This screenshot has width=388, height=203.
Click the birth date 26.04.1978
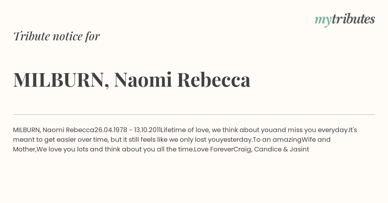[111, 130]
